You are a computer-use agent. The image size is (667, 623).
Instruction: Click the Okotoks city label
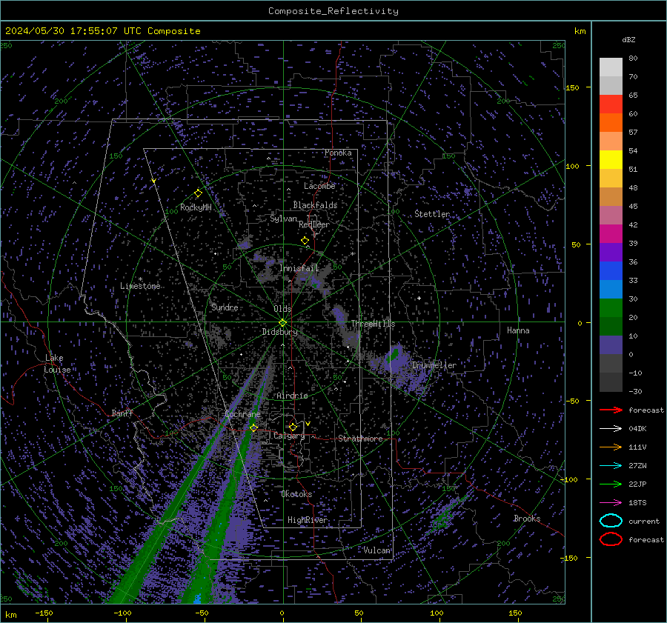296,494
